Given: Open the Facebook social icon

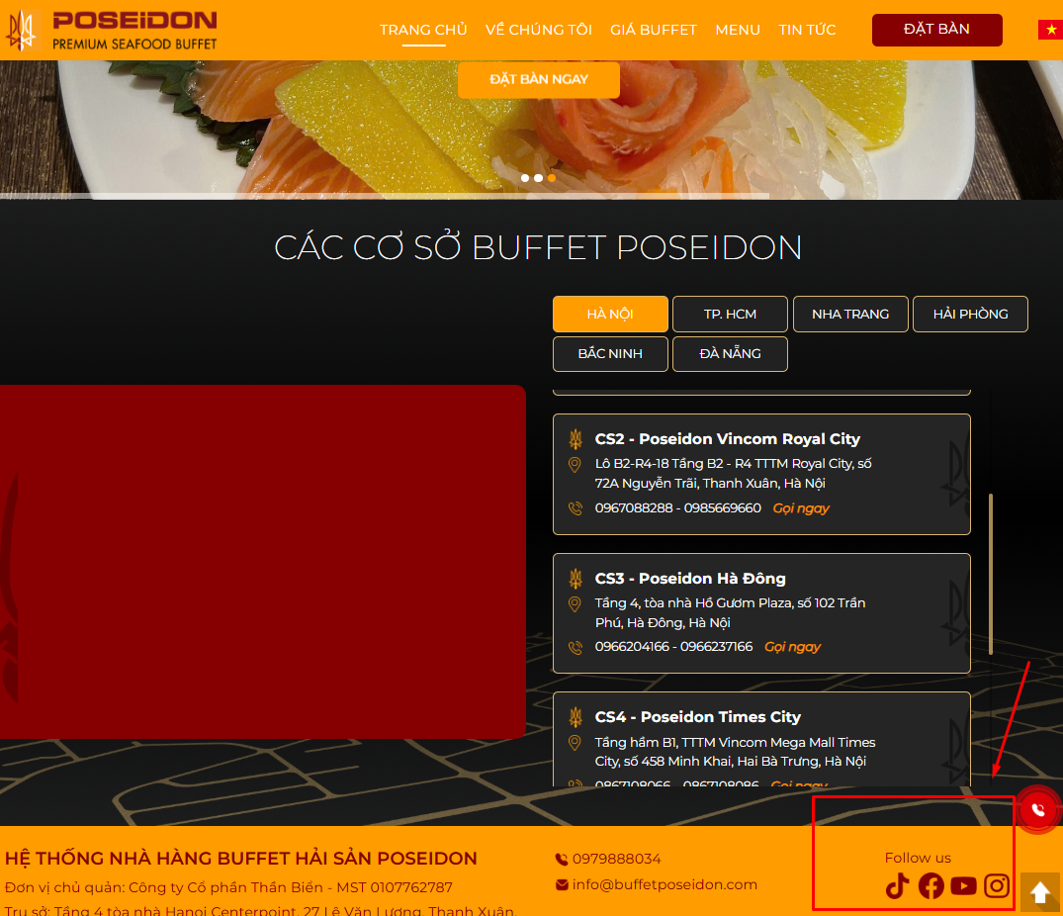Looking at the screenshot, I should (x=930, y=886).
